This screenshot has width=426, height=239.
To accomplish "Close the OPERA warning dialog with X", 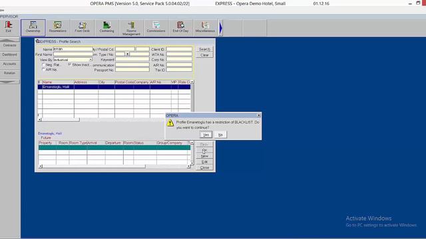I will [259, 115].
